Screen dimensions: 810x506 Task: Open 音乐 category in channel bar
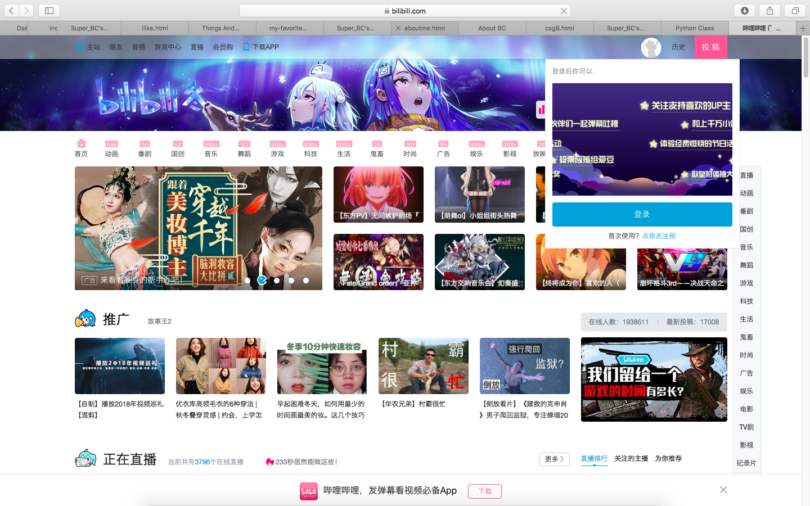pos(211,149)
